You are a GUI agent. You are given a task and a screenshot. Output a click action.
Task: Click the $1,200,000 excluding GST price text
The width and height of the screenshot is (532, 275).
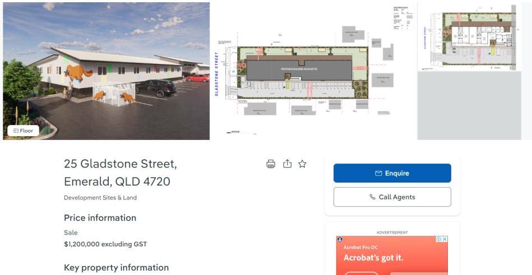(x=105, y=244)
